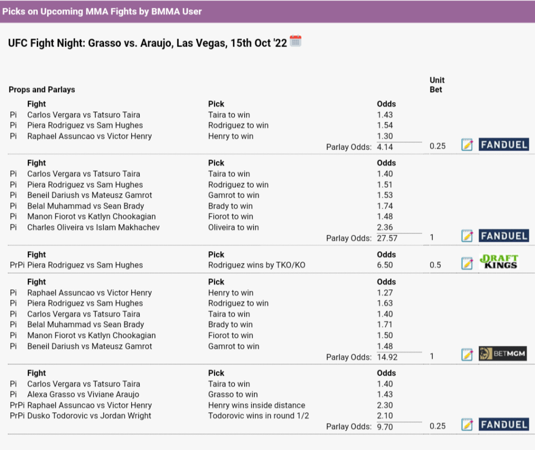Click the Henry wins inside distance pick

pos(256,405)
